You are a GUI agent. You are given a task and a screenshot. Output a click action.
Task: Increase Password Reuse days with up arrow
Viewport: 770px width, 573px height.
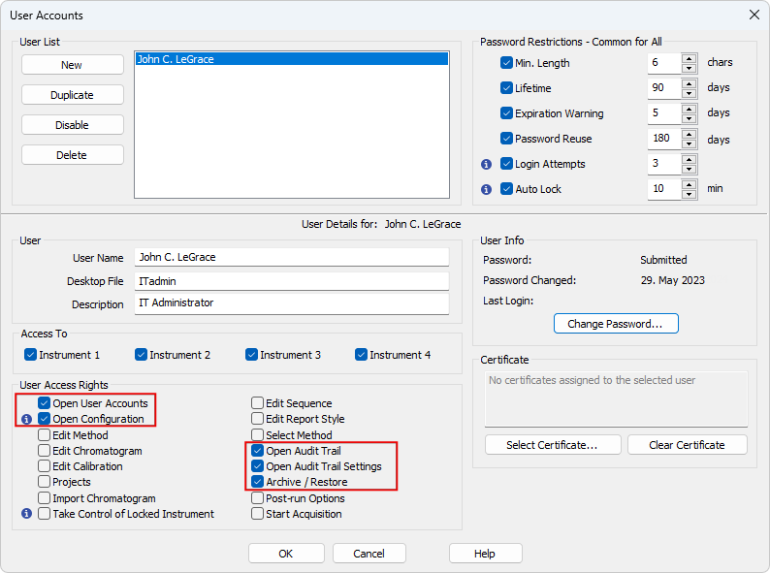click(x=689, y=134)
